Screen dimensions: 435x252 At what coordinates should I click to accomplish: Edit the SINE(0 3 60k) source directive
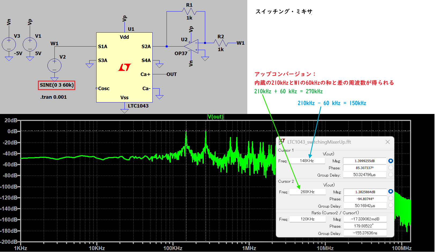pyautogui.click(x=56, y=85)
